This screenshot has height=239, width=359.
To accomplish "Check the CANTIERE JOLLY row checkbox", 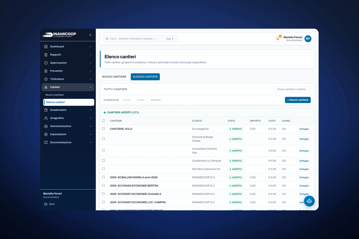I will point(104,128).
